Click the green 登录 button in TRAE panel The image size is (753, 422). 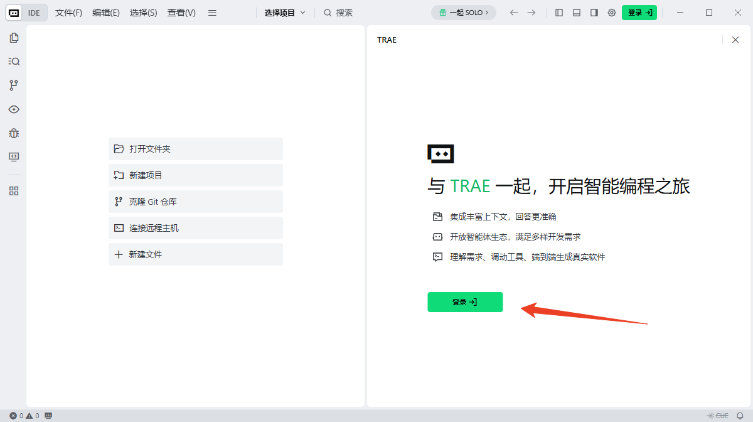click(x=465, y=302)
